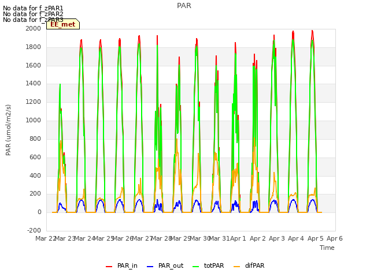Image resolution: width=370 pixels, height=277 pixels.
Task: Click the Apr 1 x-axis date label
Action: click(x=238, y=238)
